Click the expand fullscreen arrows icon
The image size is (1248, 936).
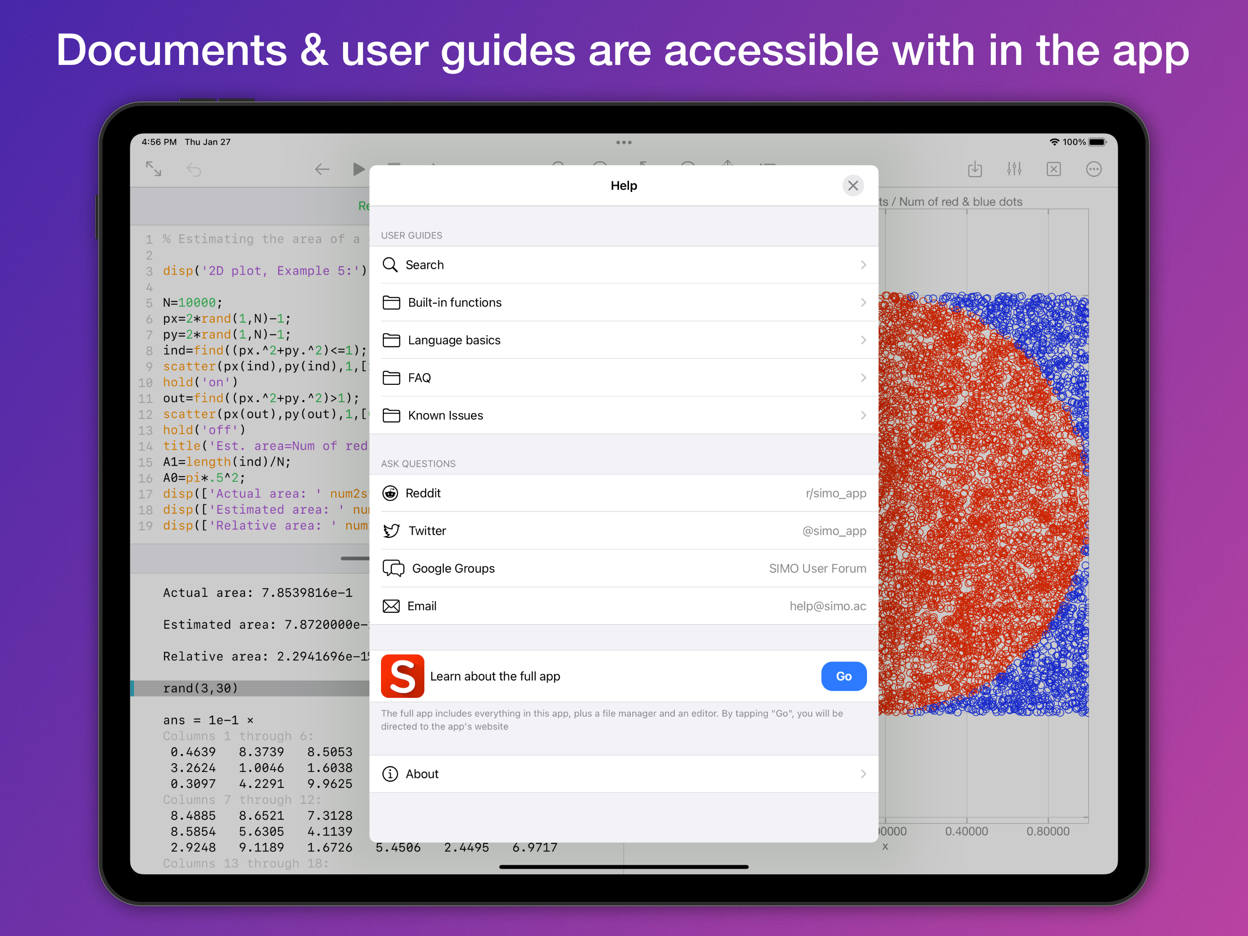pyautogui.click(x=153, y=169)
